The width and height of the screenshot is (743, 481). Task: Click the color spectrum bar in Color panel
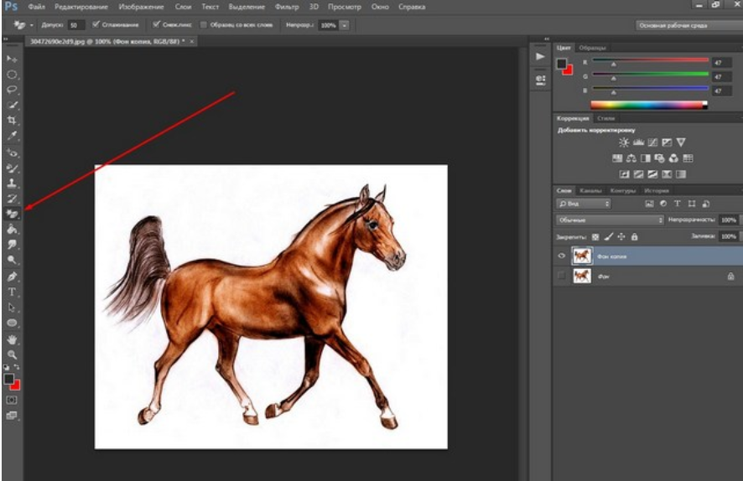tap(647, 105)
